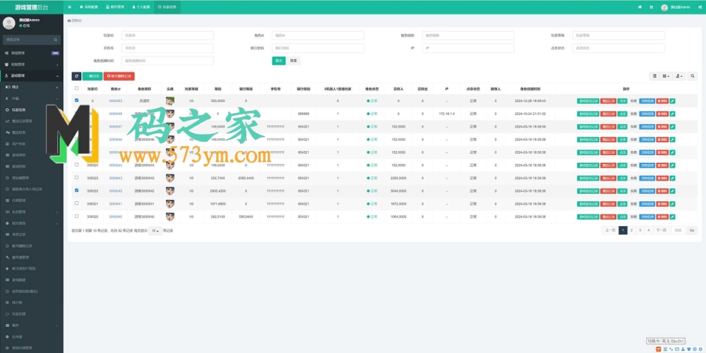Click the red 账号删除记录 button
Image resolution: width=706 pixels, height=353 pixels.
click(x=119, y=76)
